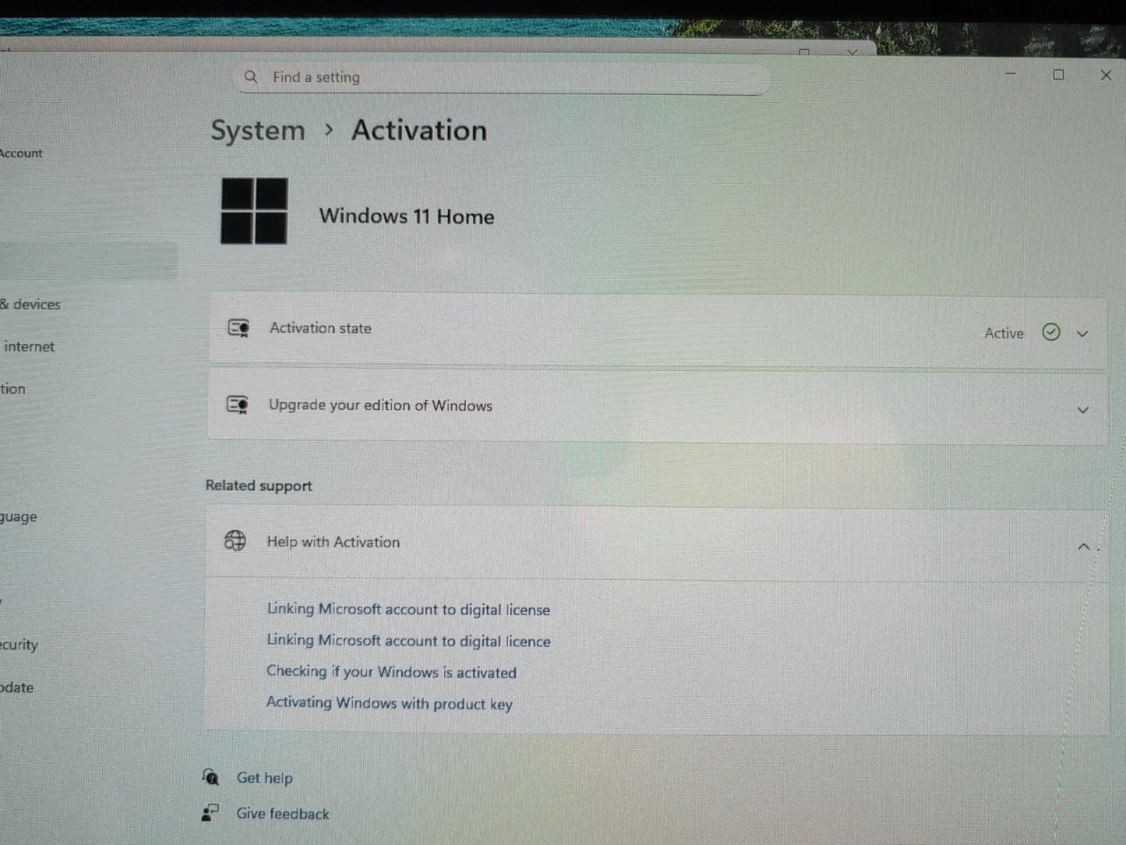1126x845 pixels.
Task: Expand the Activation state section chevron
Action: (x=1082, y=334)
